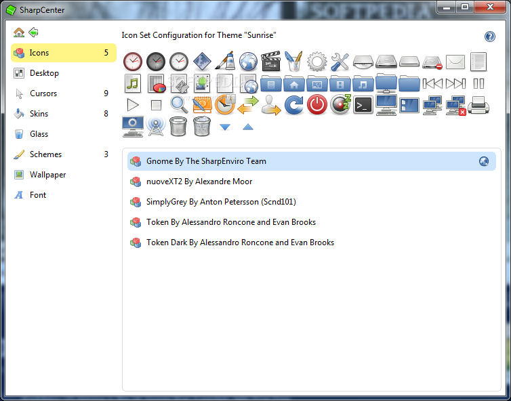Screen dimensions: 511x401
Task: Click the text document page icon
Action: [478, 62]
